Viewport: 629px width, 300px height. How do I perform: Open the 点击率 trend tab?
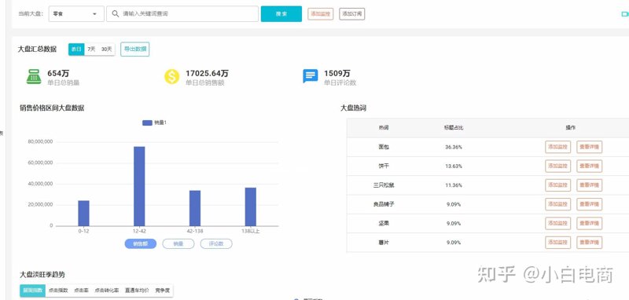[x=82, y=291]
